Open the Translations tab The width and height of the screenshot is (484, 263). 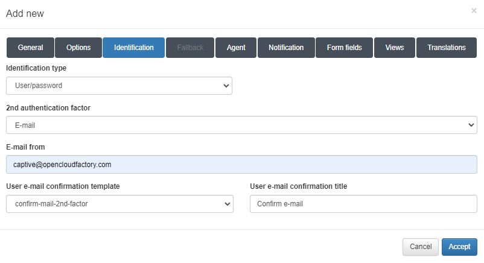pyautogui.click(x=446, y=48)
